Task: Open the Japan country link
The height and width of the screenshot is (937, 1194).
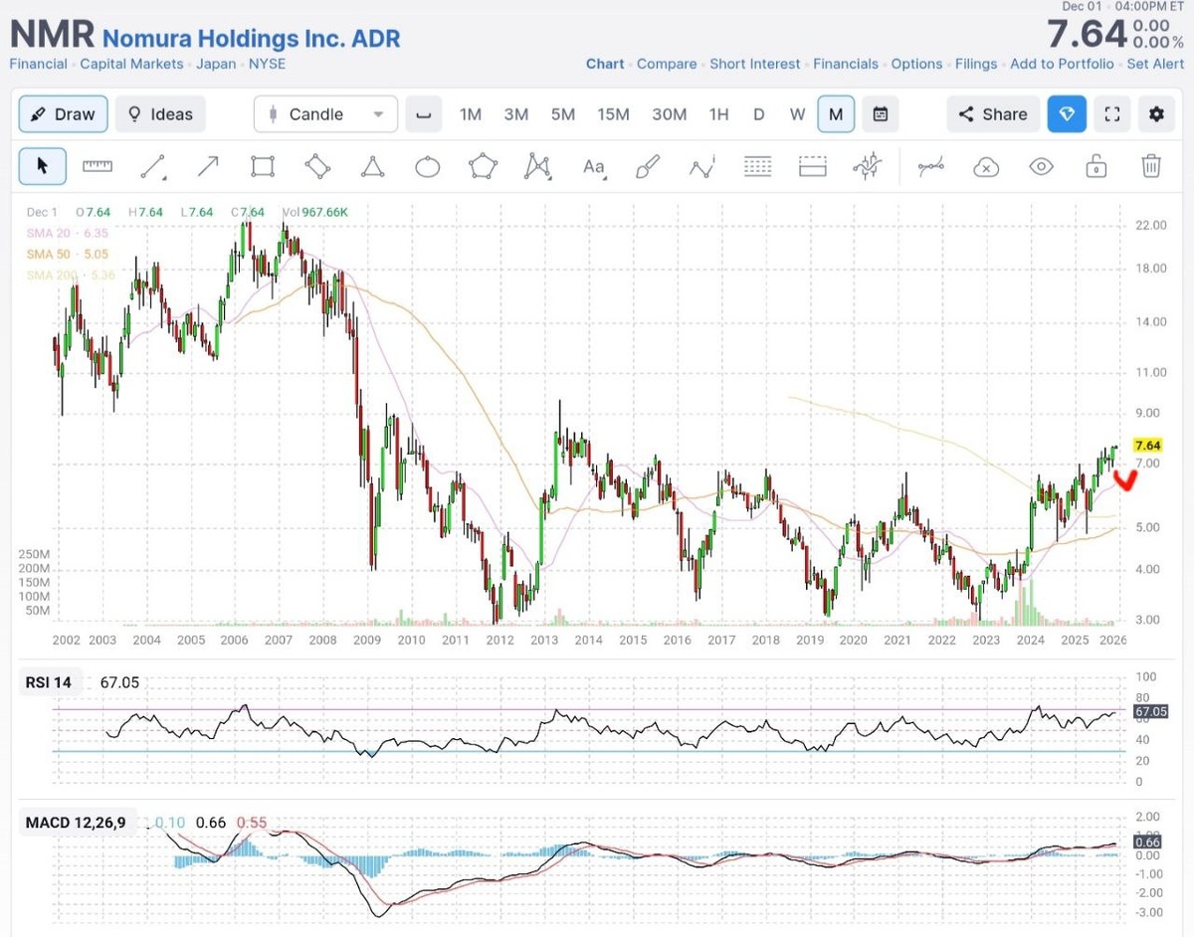Action: 216,64
